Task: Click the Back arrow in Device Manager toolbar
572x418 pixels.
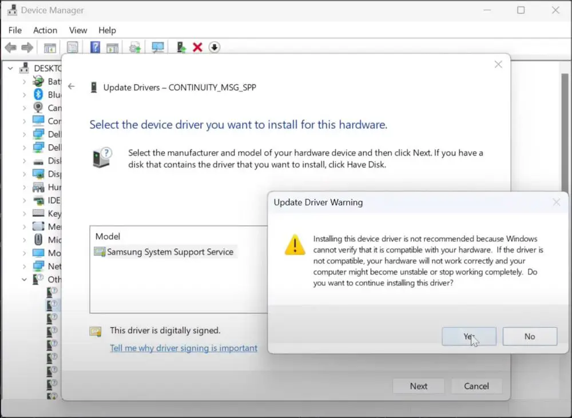Action: tap(10, 47)
